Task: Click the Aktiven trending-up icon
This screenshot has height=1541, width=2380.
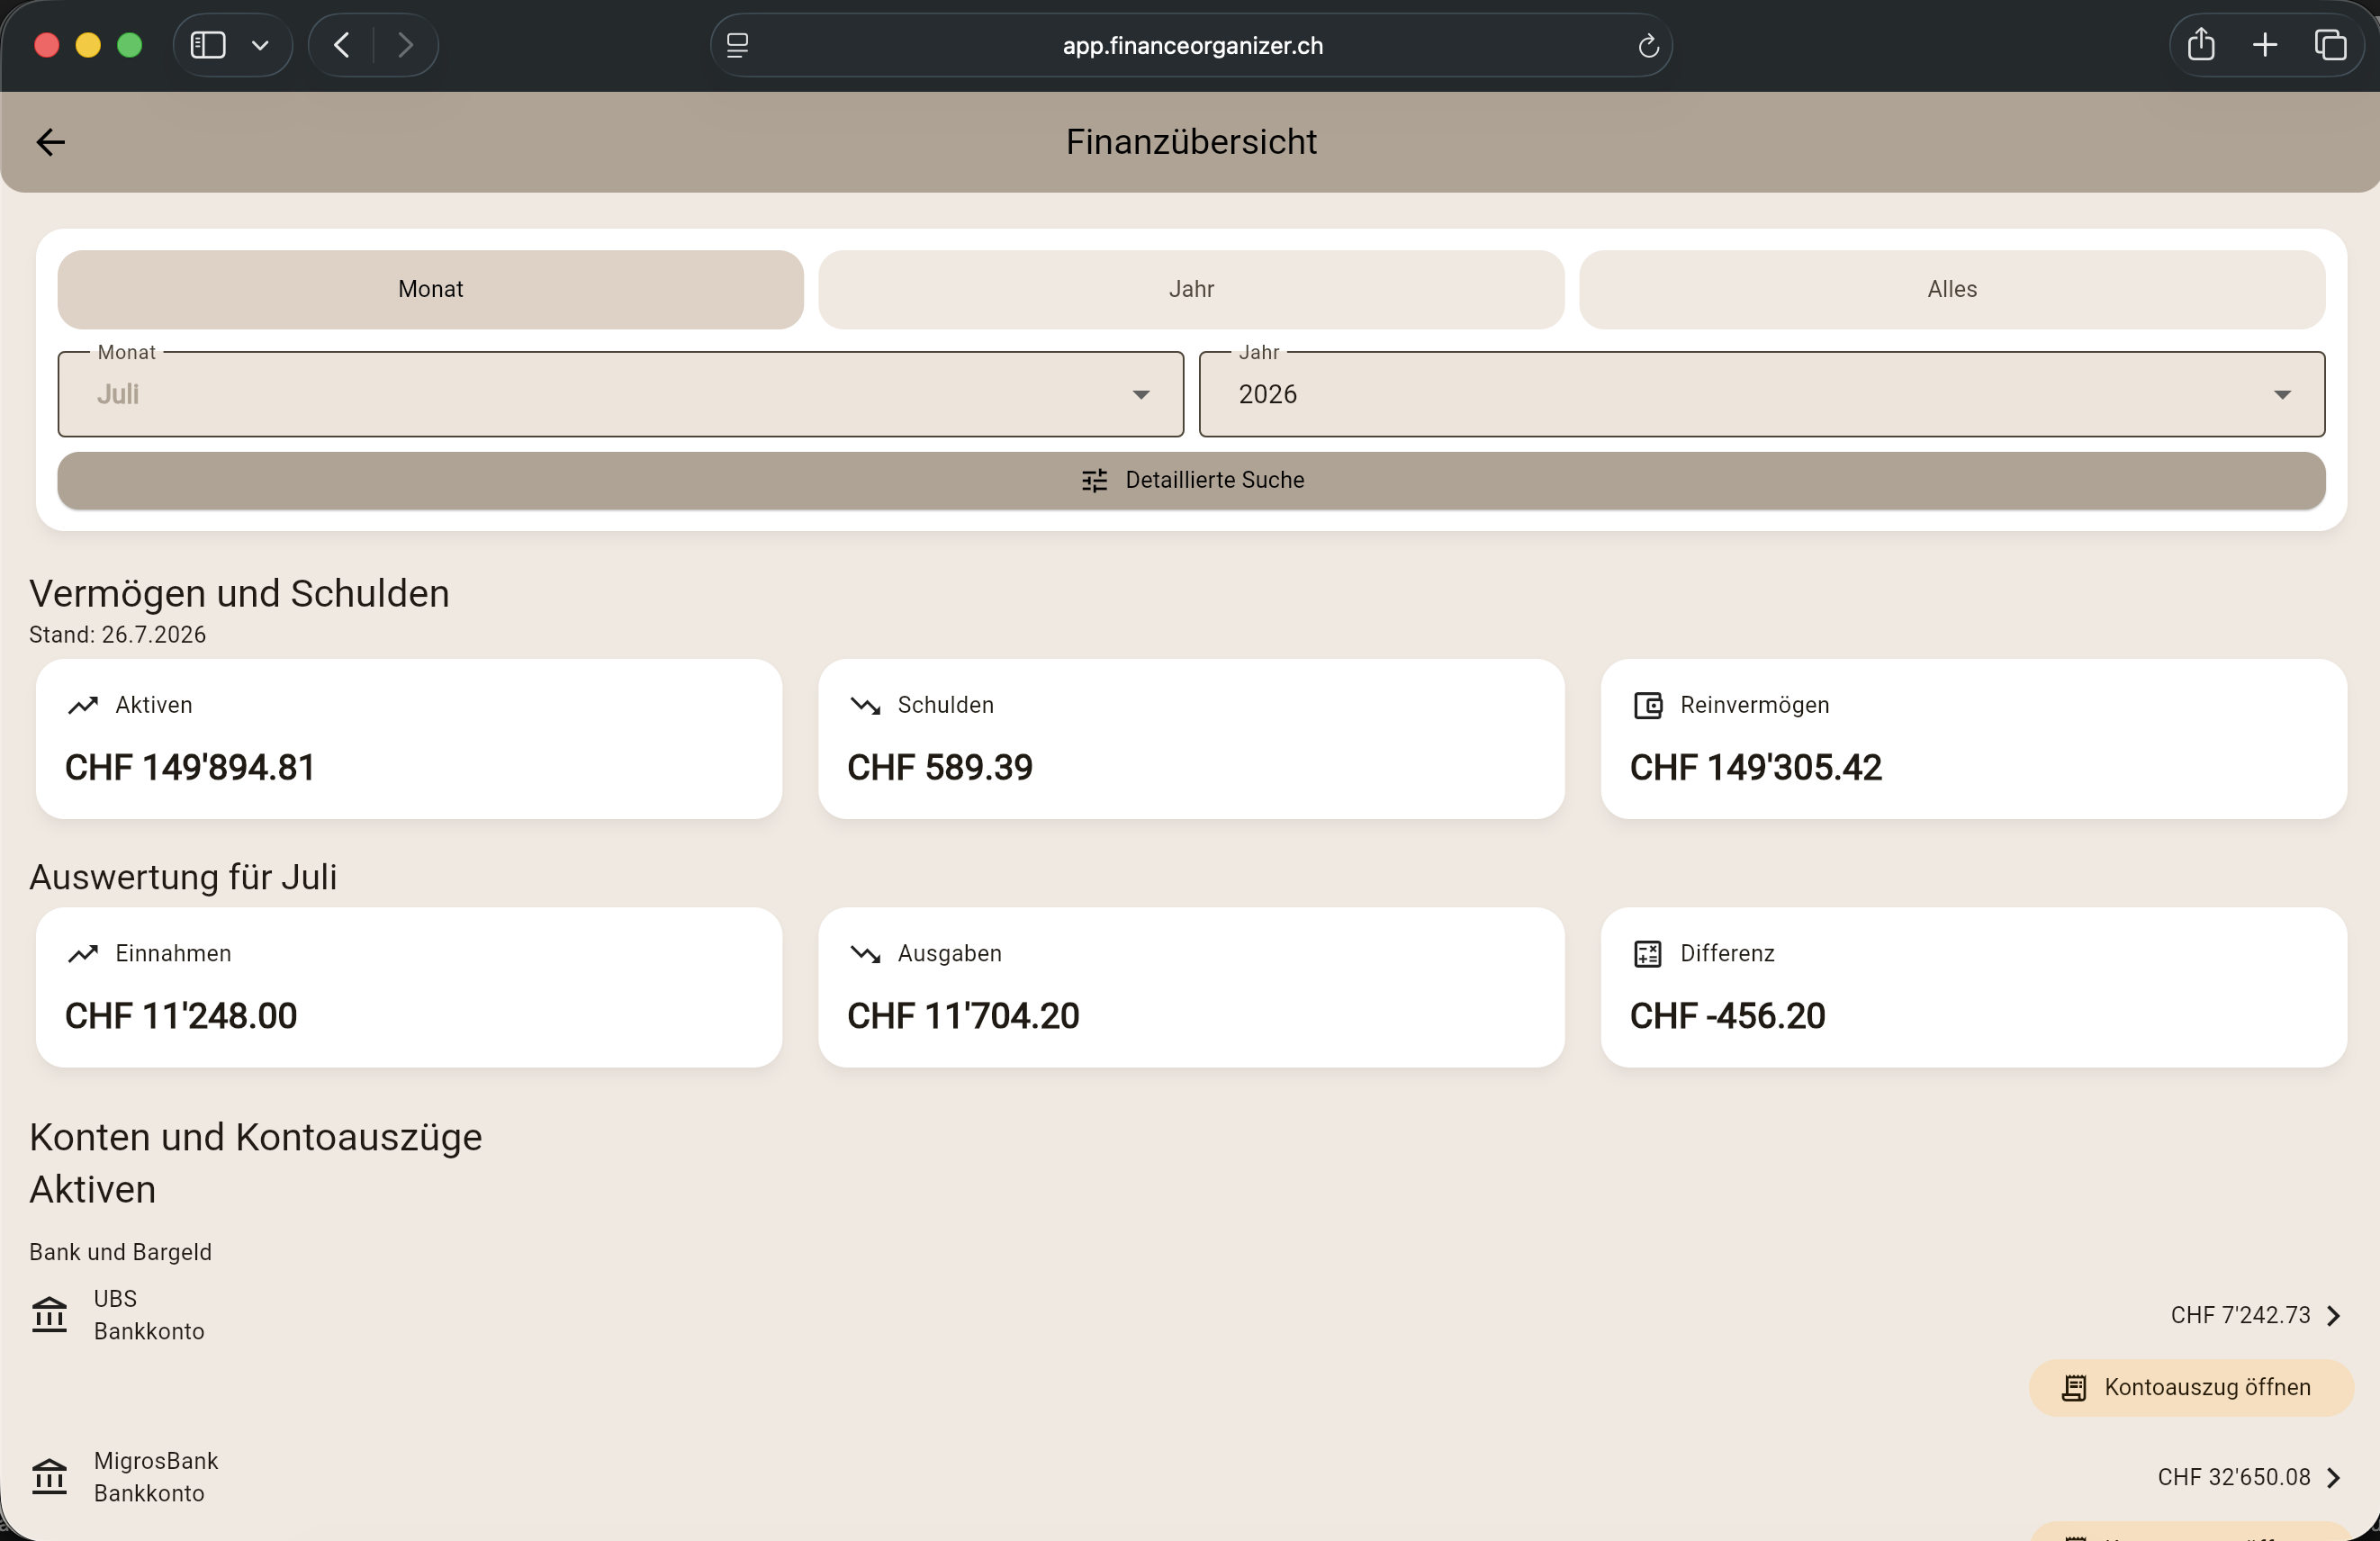Action: [x=83, y=705]
